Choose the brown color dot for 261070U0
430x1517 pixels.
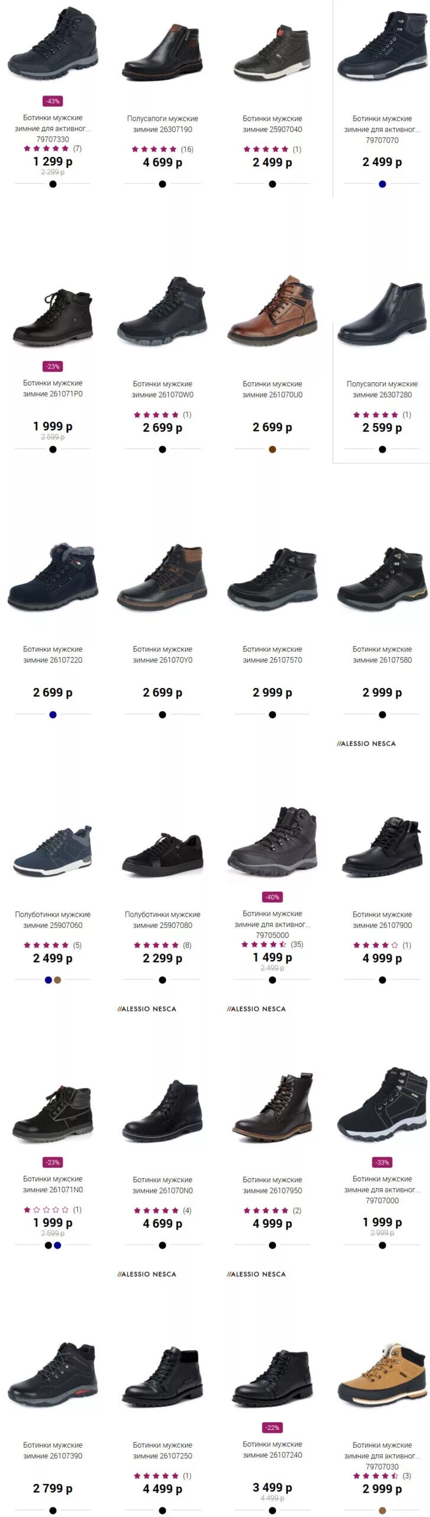pyautogui.click(x=272, y=449)
